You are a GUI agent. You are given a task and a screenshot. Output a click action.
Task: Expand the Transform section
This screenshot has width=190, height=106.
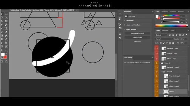(125, 21)
